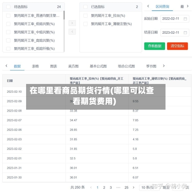Click the 结束日期 field 2023-02-11
Viewport: 192px width, 194px height.
coord(175,33)
